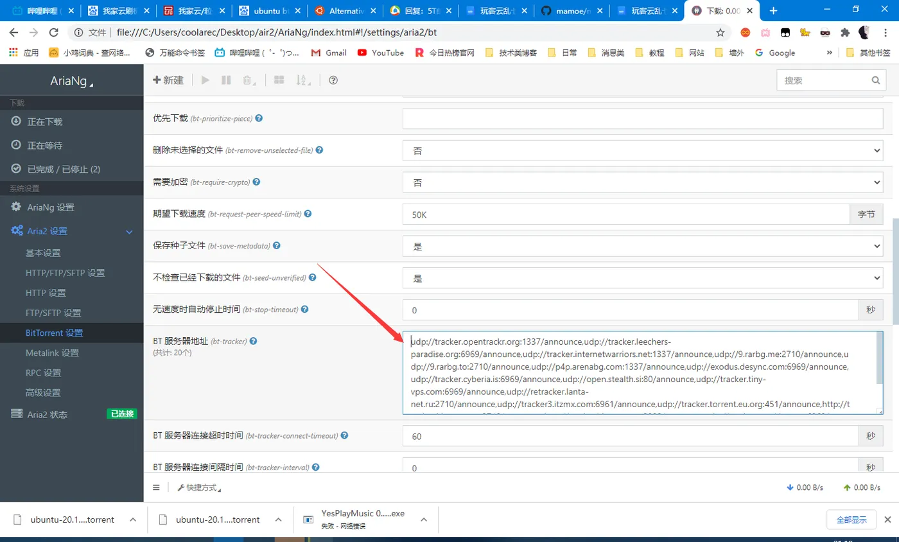899x542 pixels.
Task: Switch to the mamoe GitHub tab
Action: pyautogui.click(x=570, y=10)
